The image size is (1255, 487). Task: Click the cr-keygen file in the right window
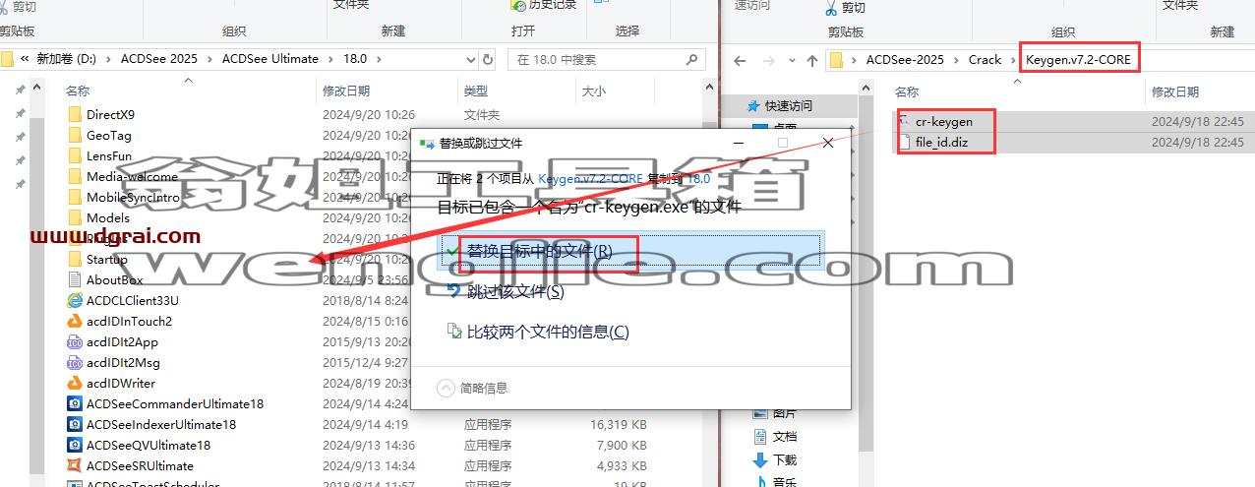(943, 121)
